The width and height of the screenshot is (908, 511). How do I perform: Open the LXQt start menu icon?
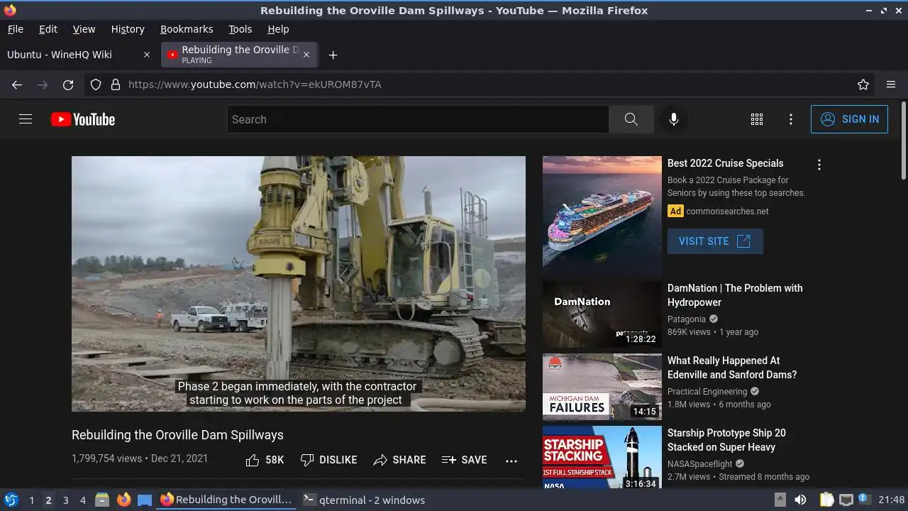(11, 500)
